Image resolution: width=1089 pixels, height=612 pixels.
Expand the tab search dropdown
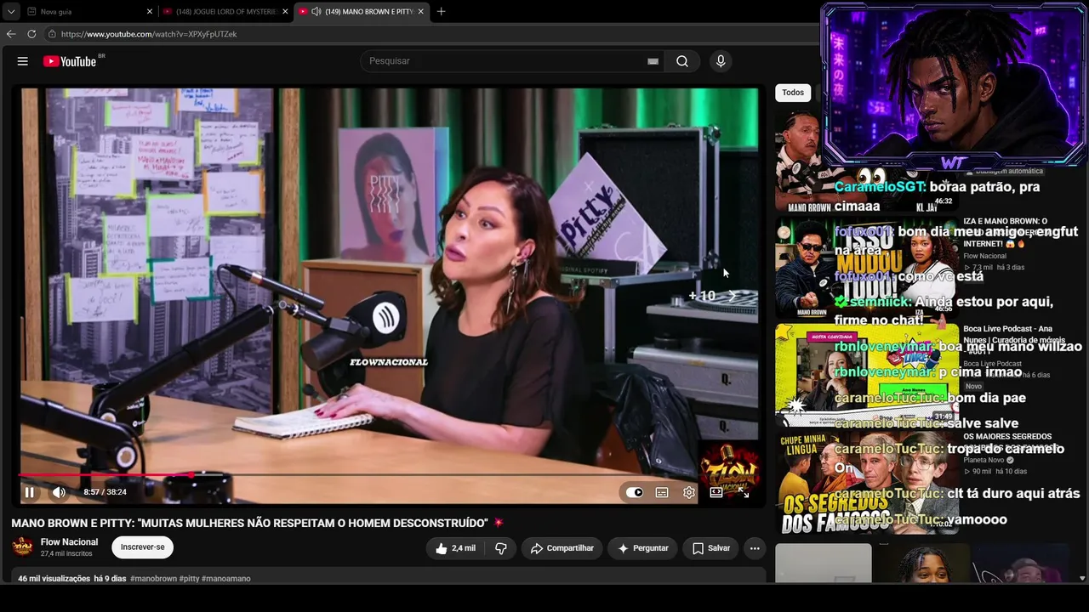(11, 12)
